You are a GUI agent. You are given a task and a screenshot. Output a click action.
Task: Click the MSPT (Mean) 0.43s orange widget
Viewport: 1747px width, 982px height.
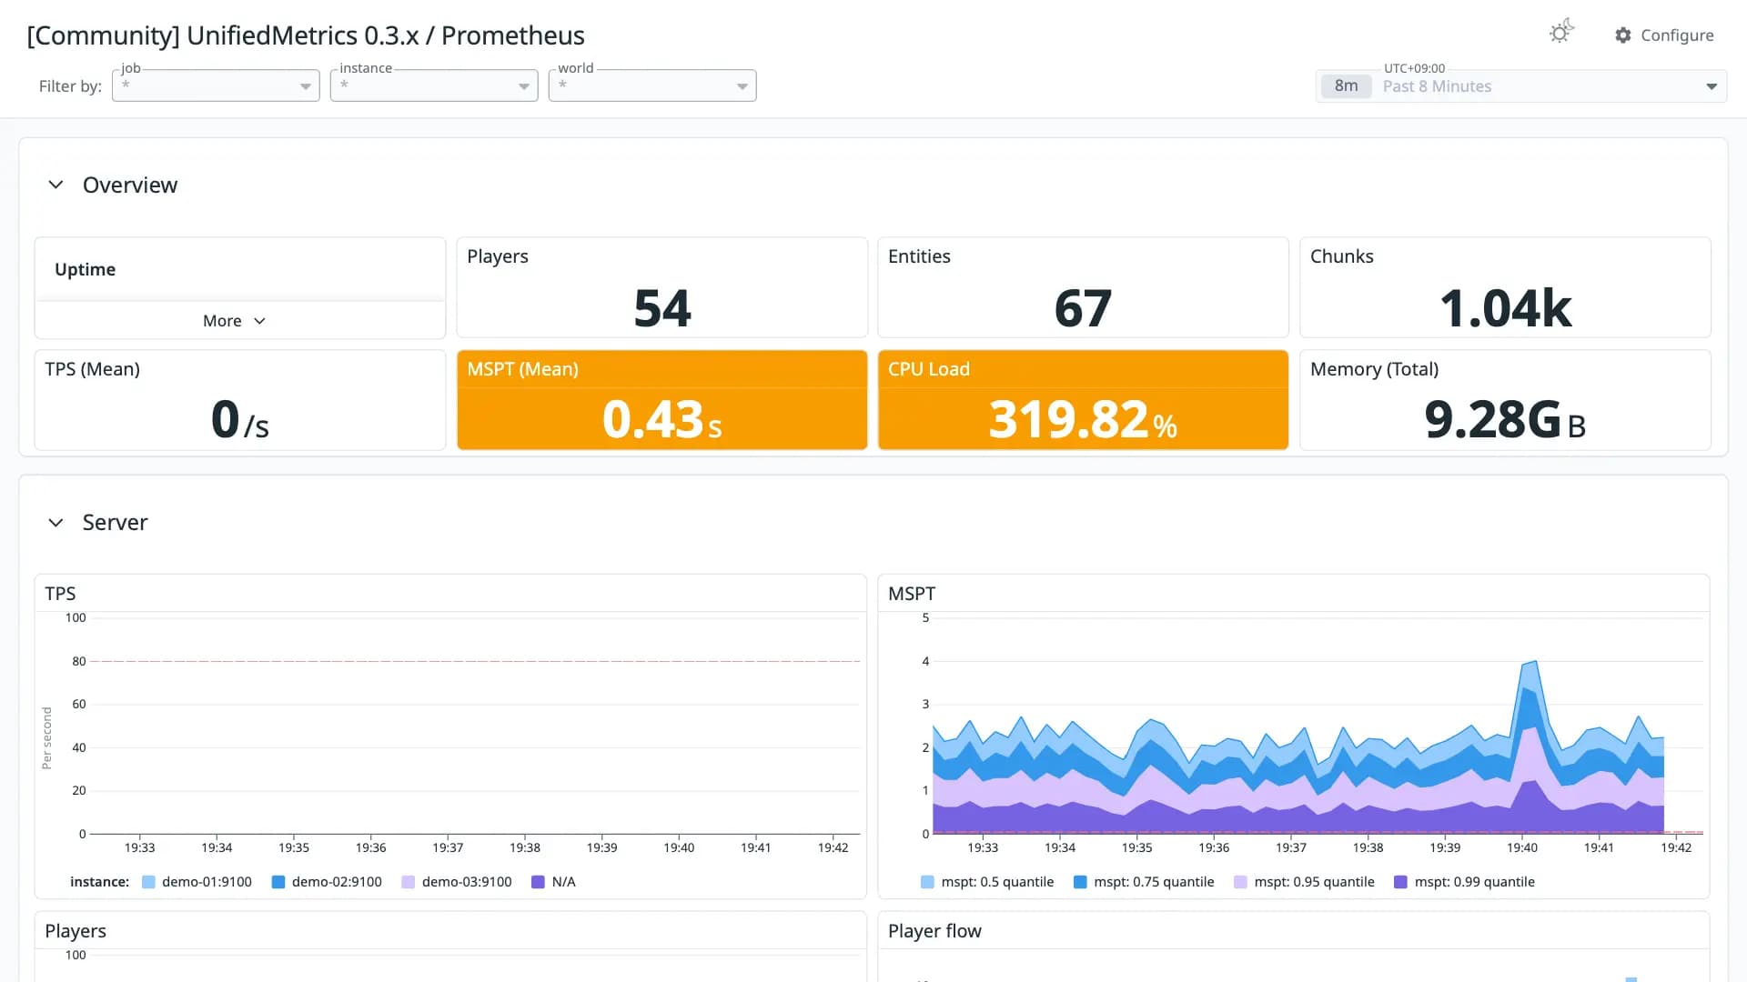pyautogui.click(x=661, y=400)
